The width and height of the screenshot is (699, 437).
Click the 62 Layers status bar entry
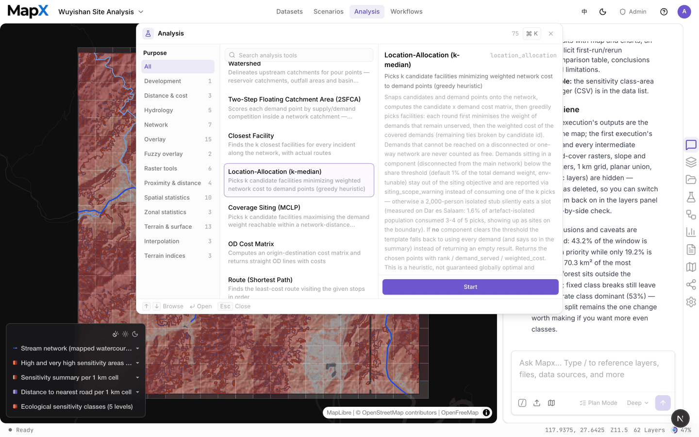click(649, 430)
